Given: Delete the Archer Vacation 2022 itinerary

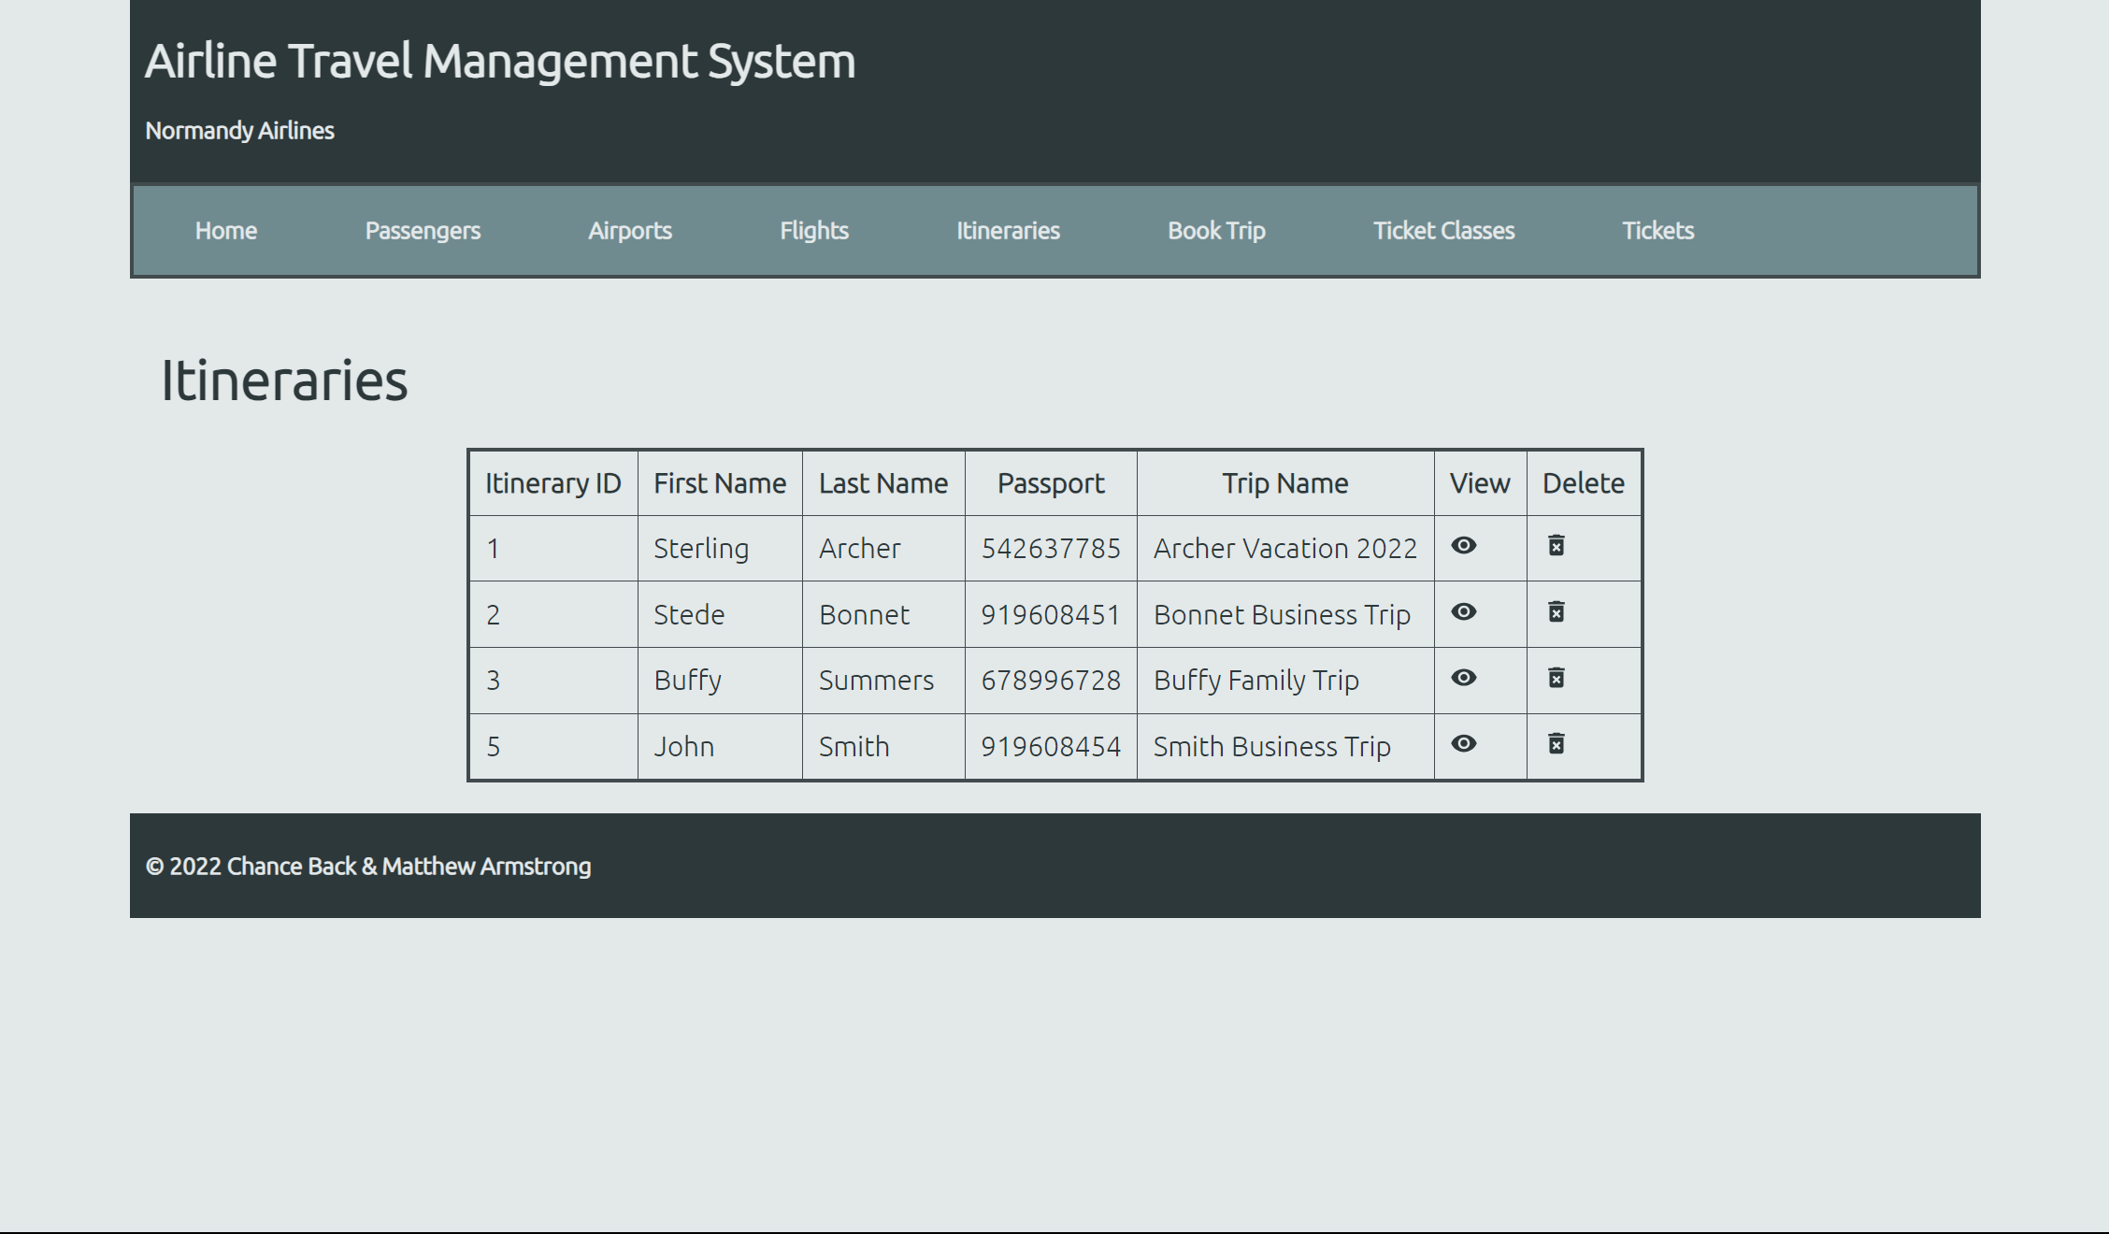Looking at the screenshot, I should [1557, 546].
